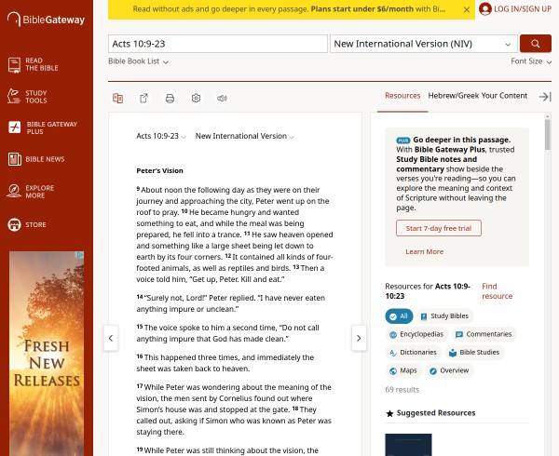Switch to the Your Content tab
Image resolution: width=559 pixels, height=456 pixels.
coord(504,96)
